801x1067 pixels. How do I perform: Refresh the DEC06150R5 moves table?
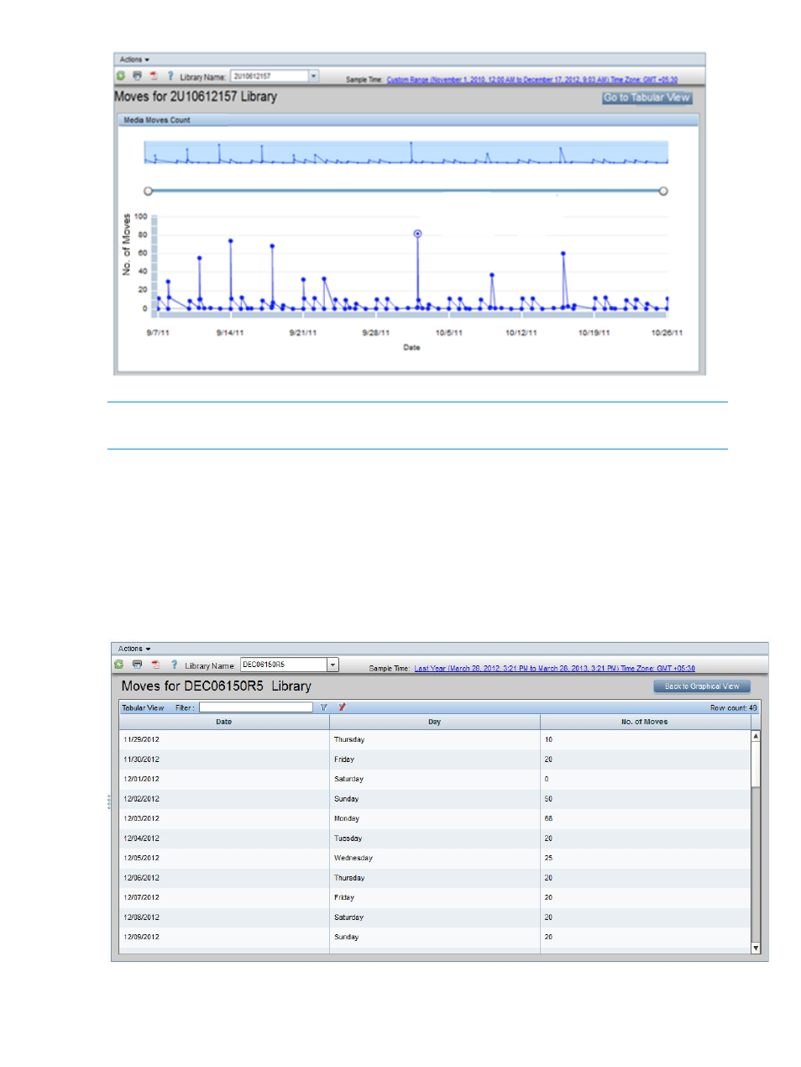(x=119, y=665)
